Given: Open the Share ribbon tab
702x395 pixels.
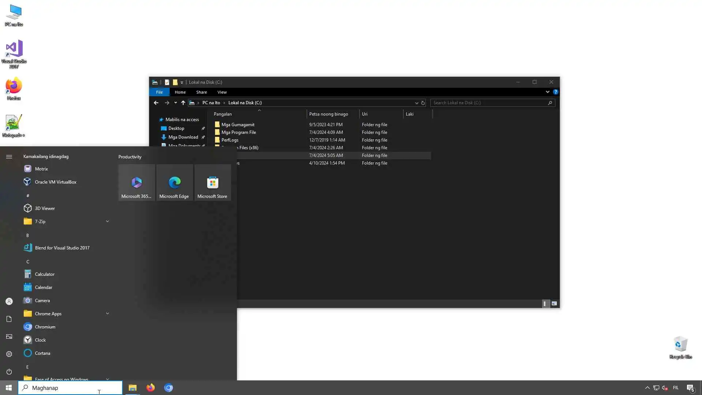Looking at the screenshot, I should tap(201, 92).
